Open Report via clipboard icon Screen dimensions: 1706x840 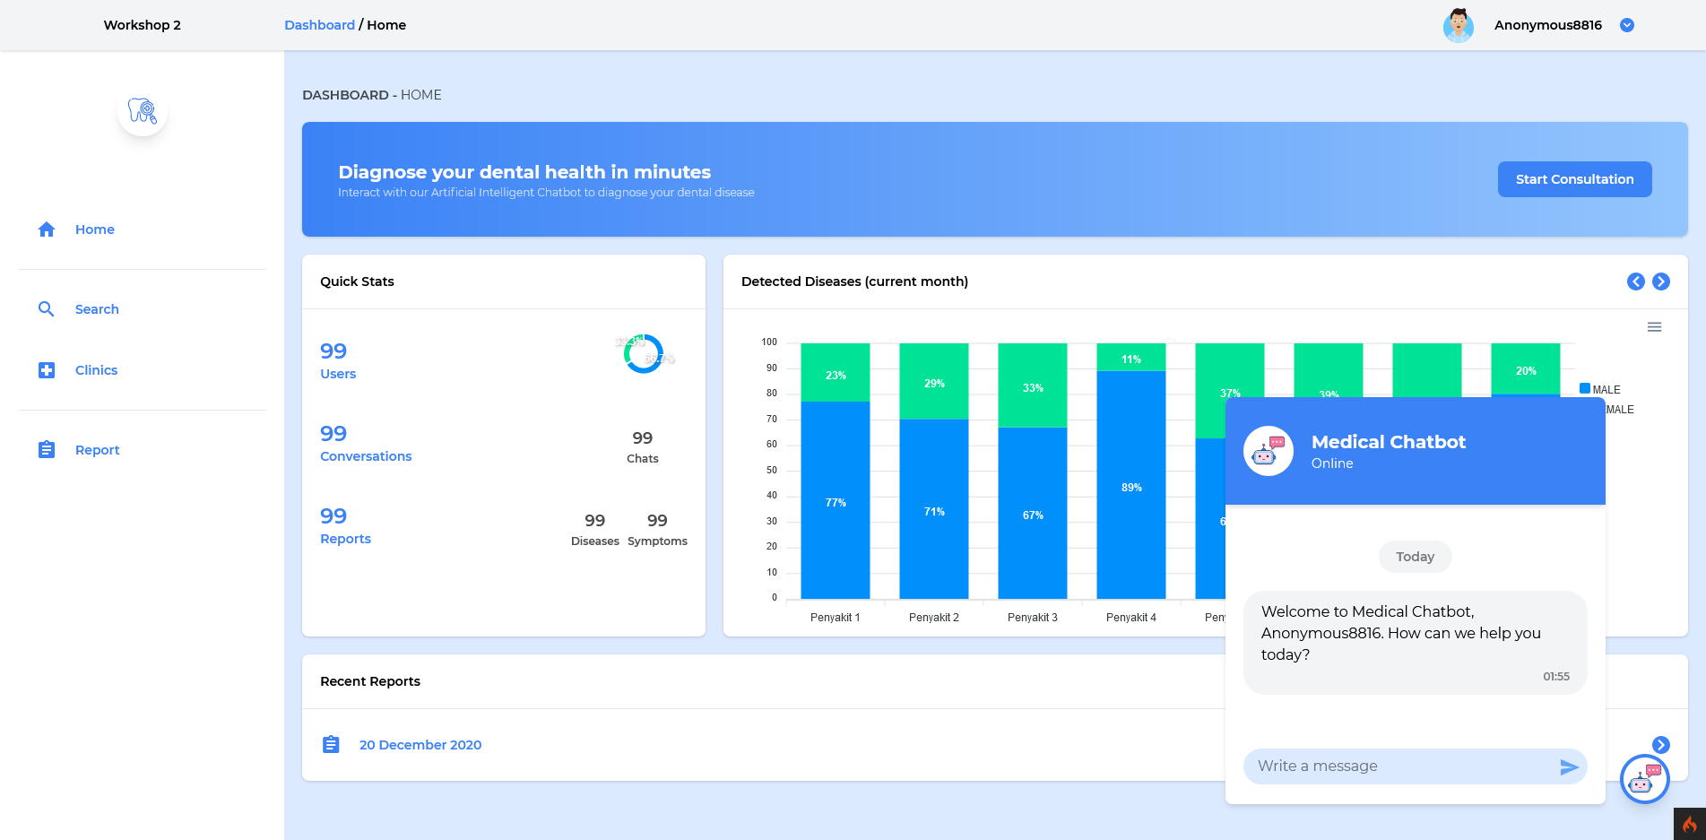tap(47, 449)
